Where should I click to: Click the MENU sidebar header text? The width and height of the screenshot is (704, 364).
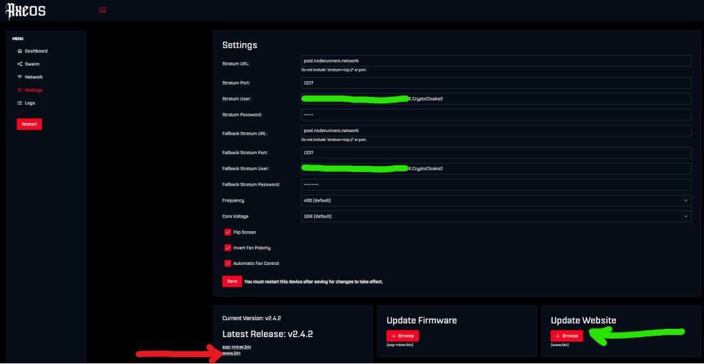(x=17, y=39)
